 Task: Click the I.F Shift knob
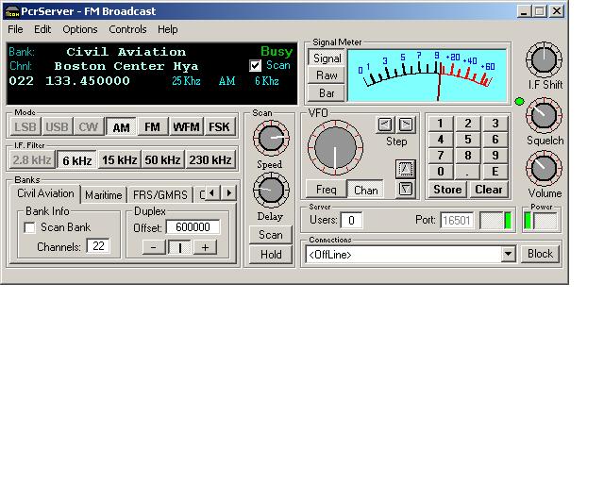(x=544, y=60)
